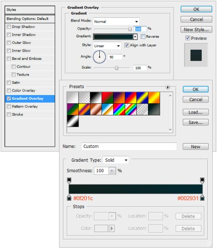The width and height of the screenshot is (217, 252).
Task: Expand the Gradient picker dropdown arrow
Action: (135, 37)
